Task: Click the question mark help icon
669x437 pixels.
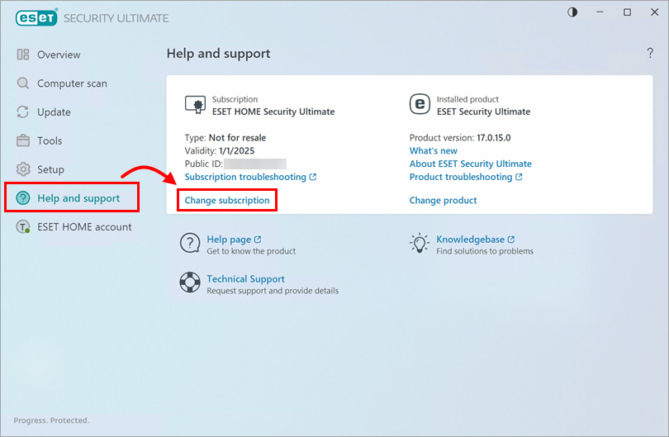Action: [649, 54]
